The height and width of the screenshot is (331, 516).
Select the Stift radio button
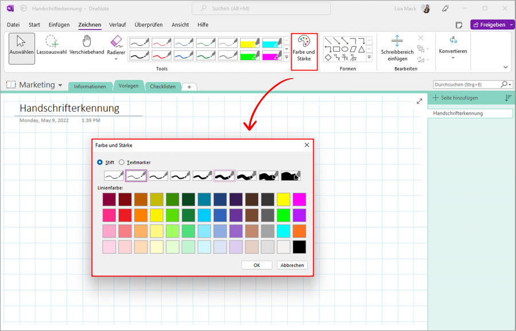(x=100, y=162)
